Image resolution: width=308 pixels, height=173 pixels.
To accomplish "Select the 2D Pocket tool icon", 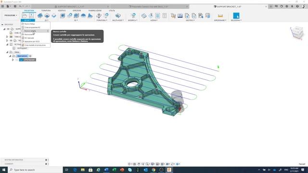I will (47, 15).
